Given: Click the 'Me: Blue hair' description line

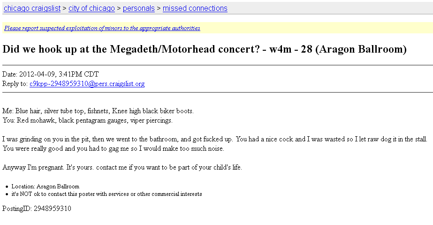Looking at the screenshot, I should (98, 111).
